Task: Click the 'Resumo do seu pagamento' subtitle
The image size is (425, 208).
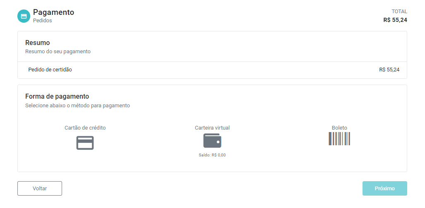Action: (58, 52)
